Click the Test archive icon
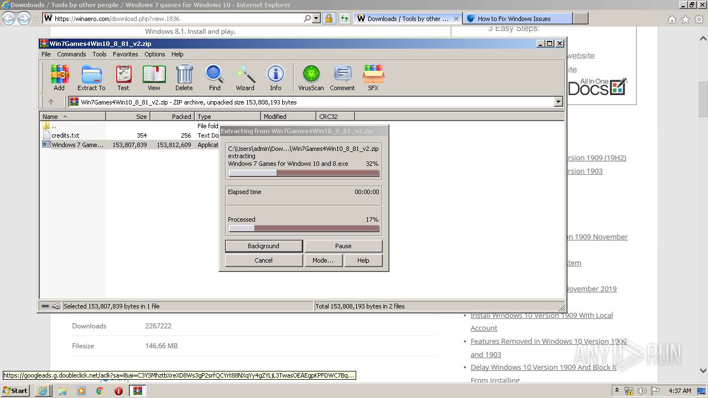This screenshot has height=398, width=708. tap(123, 77)
